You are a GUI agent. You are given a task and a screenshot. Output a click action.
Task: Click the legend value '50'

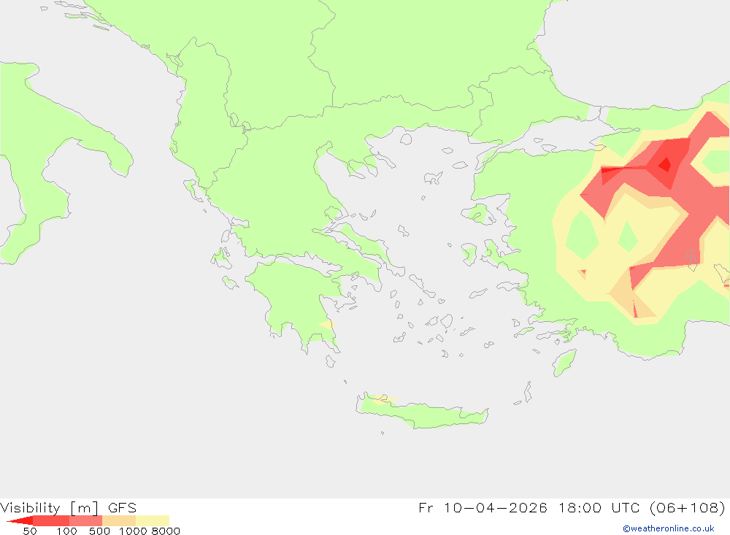point(30,531)
